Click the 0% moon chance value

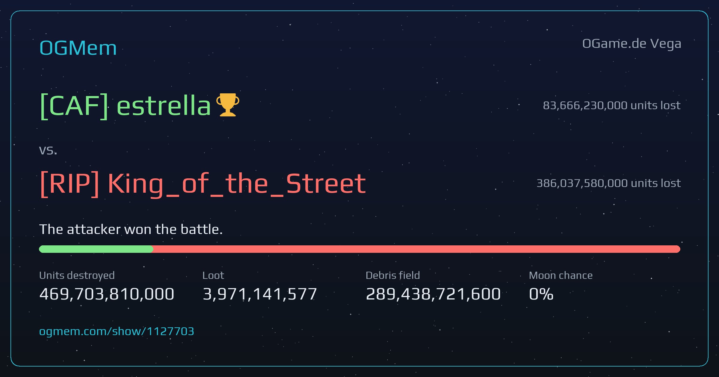tap(541, 294)
